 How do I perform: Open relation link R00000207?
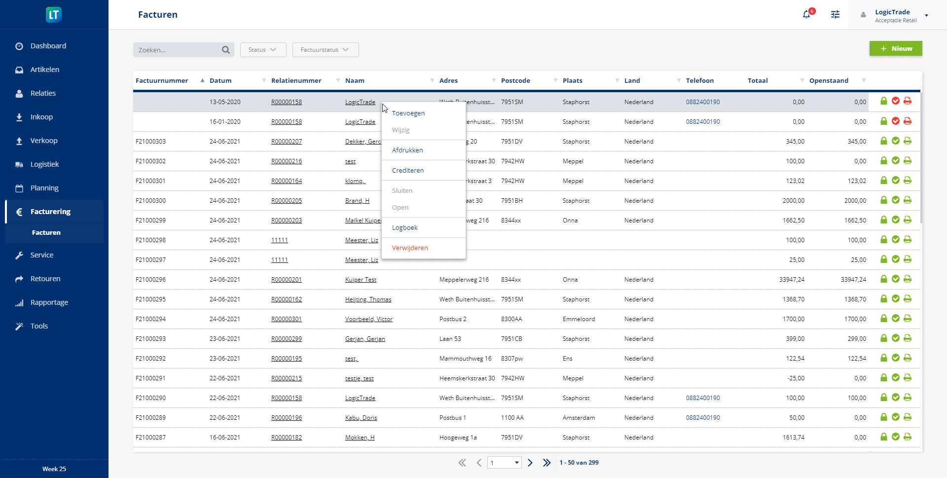tap(287, 142)
